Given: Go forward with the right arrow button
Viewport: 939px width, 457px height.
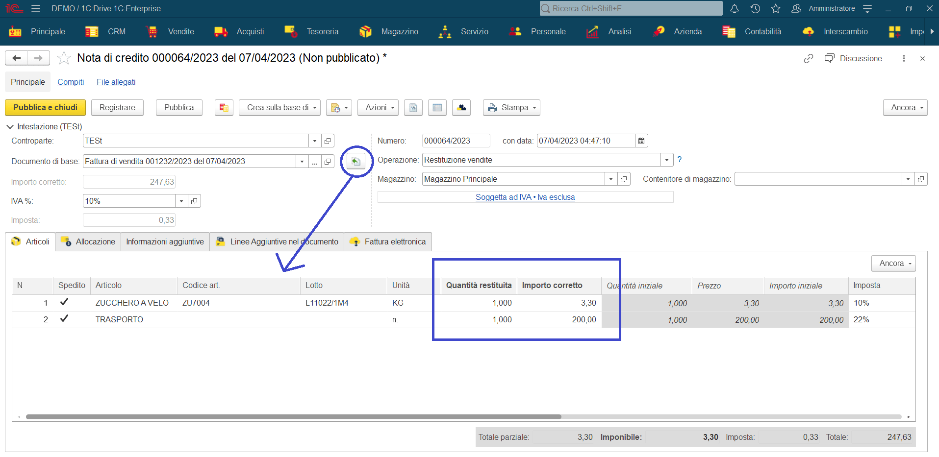Looking at the screenshot, I should click(38, 58).
